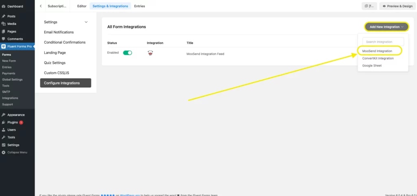Click the Integration column header
Screen dimensions: 417x196
coord(155,43)
